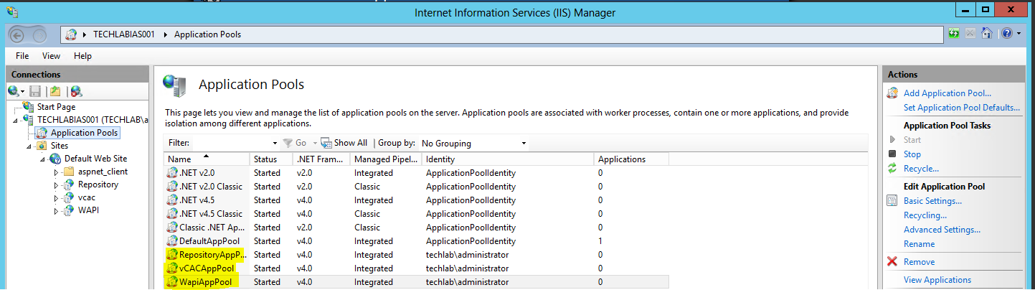
Task: Expand the vcac tree node
Action: (56, 197)
